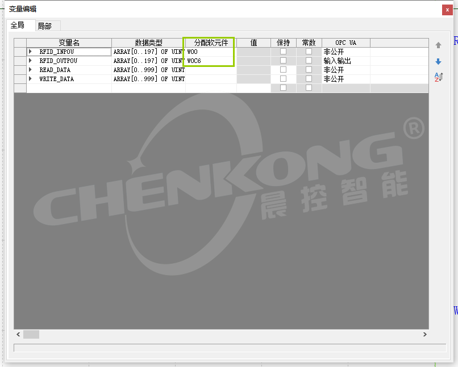Expand the WRITE_DATA array variable
Viewport: 458px width, 367px height.
pos(30,79)
